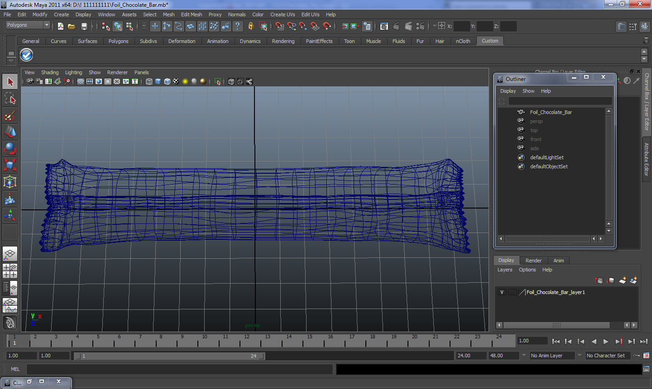652x389 pixels.
Task: Click the range slider bar
Action: point(169,356)
